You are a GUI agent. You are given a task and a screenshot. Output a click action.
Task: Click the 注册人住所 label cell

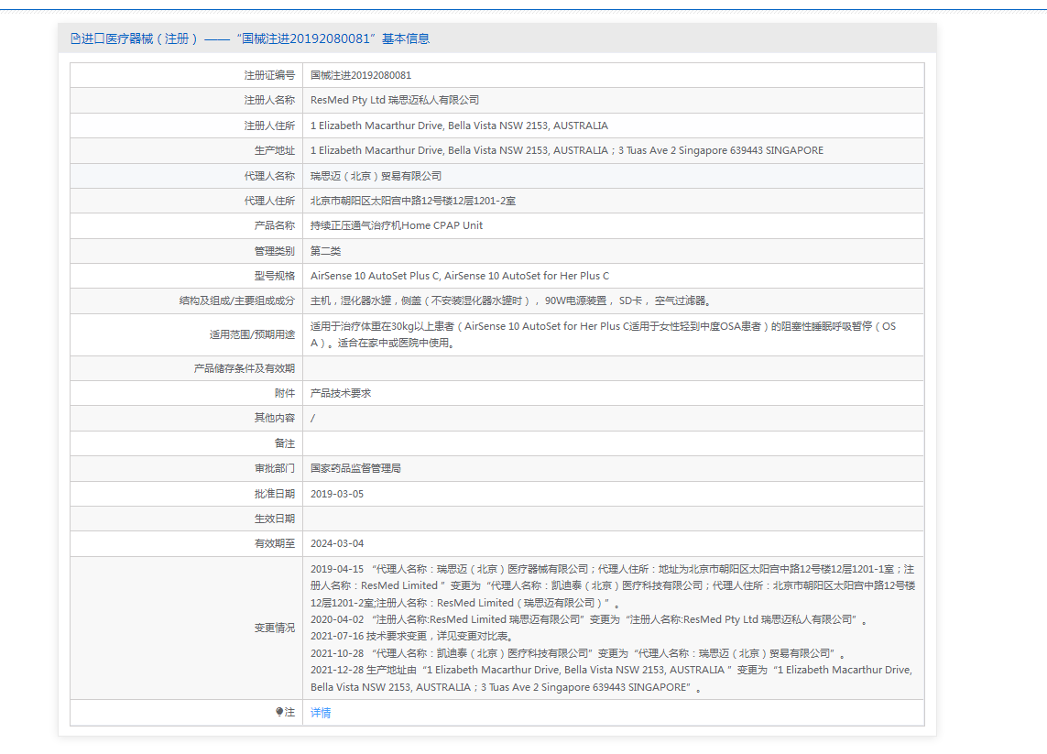click(x=186, y=126)
